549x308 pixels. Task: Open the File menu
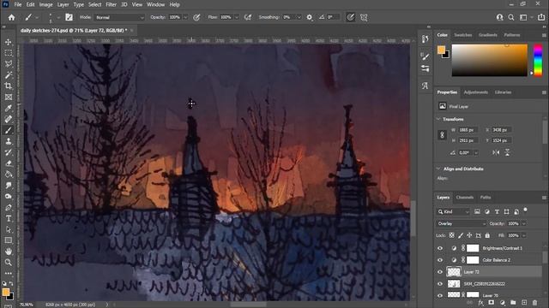tap(18, 4)
